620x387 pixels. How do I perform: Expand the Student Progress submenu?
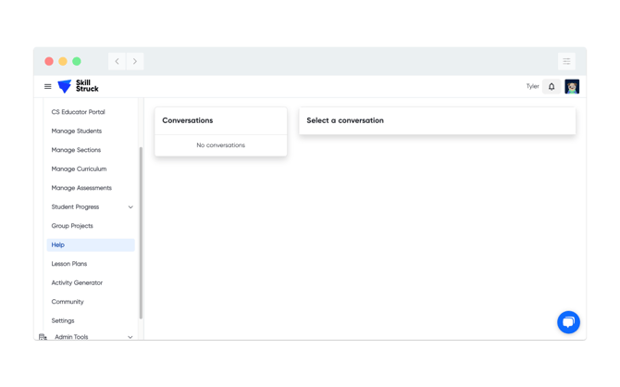(130, 207)
